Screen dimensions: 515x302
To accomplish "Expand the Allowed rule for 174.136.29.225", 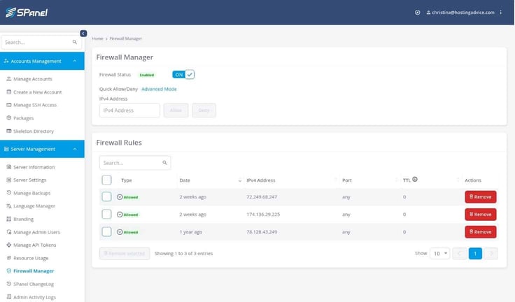I will [x=120, y=215].
